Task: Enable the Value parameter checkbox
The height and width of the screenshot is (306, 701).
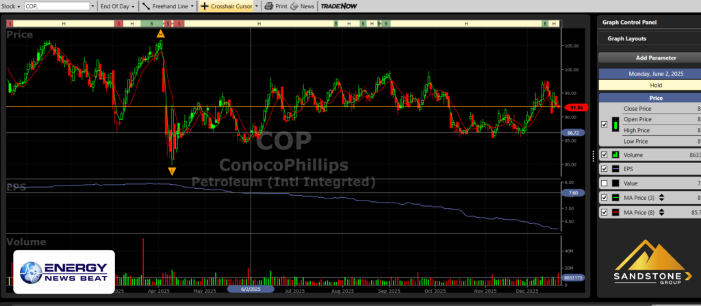Action: [604, 183]
